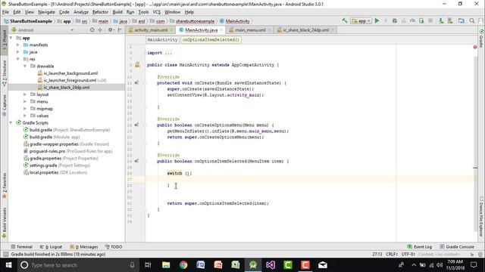Click onOptionsItemSelected() breadcrumb

(211, 40)
